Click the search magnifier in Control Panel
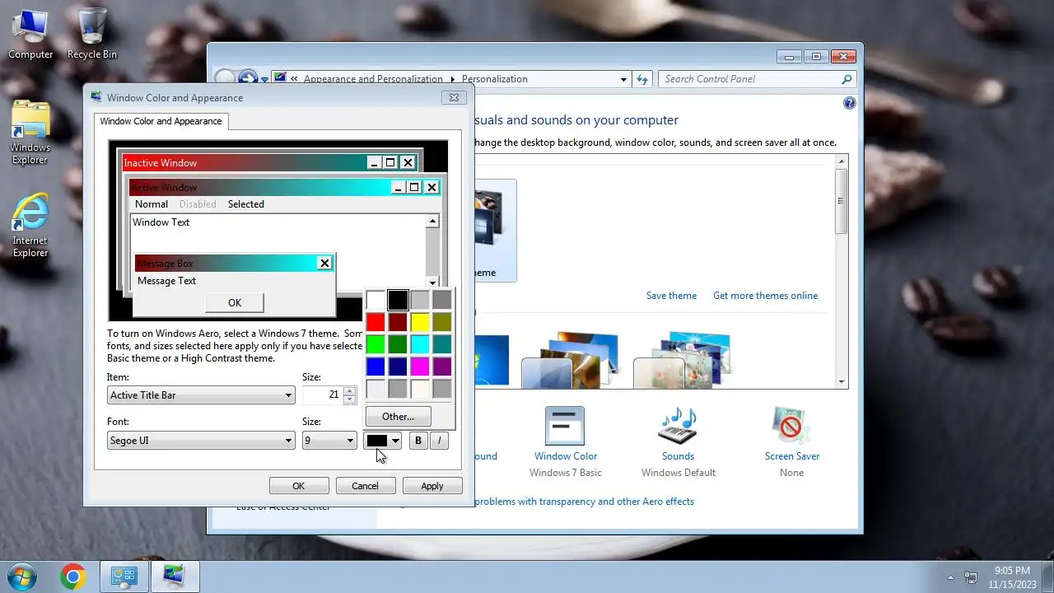Viewport: 1054px width, 593px height. (846, 79)
